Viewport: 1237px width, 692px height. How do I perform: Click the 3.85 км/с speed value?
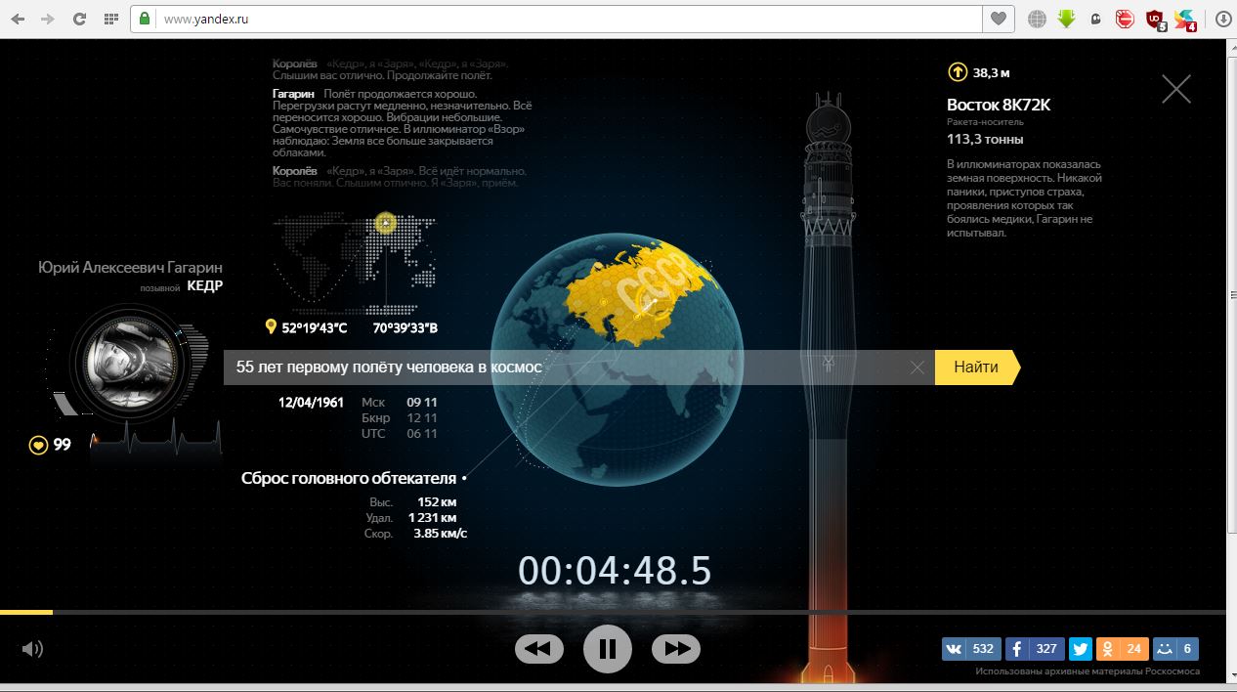440,533
